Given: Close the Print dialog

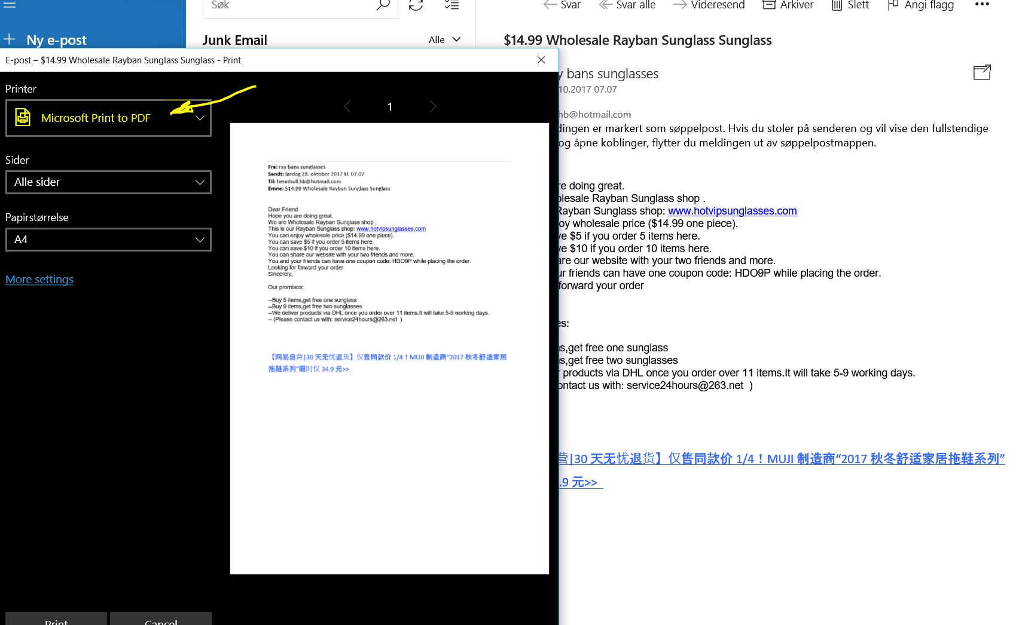Looking at the screenshot, I should point(541,60).
